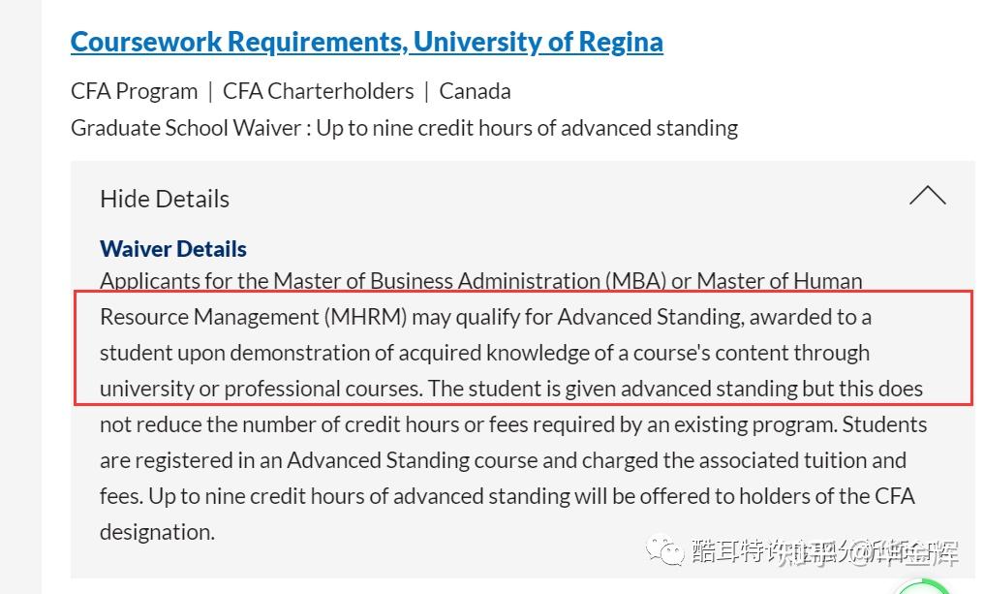Click the Graduate School Waiver summary line
Screen dimensions: 984x594
(404, 128)
